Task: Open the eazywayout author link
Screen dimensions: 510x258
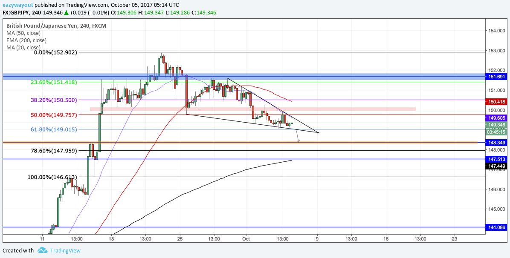Action: click(x=17, y=5)
